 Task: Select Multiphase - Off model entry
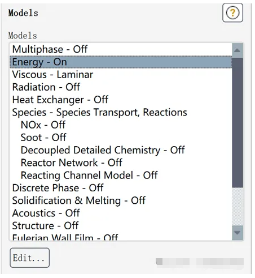(x=121, y=49)
